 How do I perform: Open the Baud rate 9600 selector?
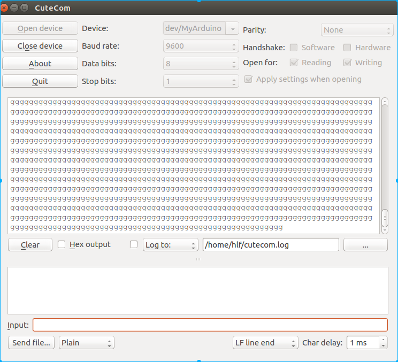point(201,46)
